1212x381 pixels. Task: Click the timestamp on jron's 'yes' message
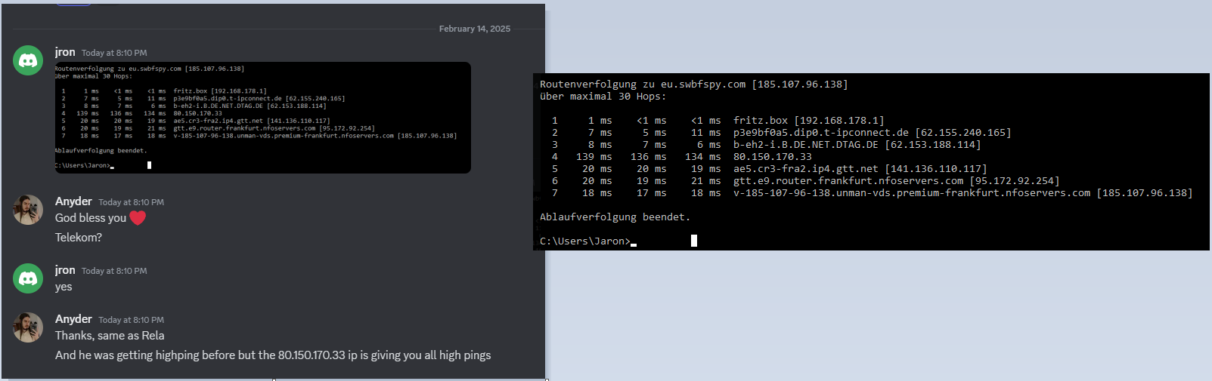click(x=114, y=271)
